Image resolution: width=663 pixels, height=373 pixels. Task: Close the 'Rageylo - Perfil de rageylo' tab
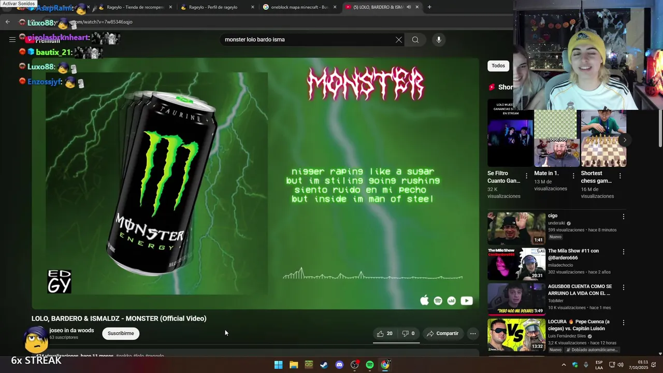click(x=253, y=7)
